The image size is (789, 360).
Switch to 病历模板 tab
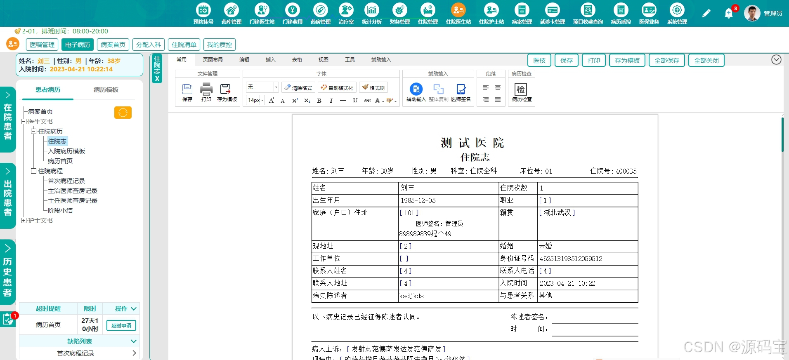(x=106, y=89)
